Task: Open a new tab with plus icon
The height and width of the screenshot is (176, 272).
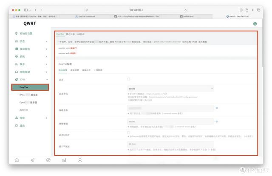Action: coord(252,10)
